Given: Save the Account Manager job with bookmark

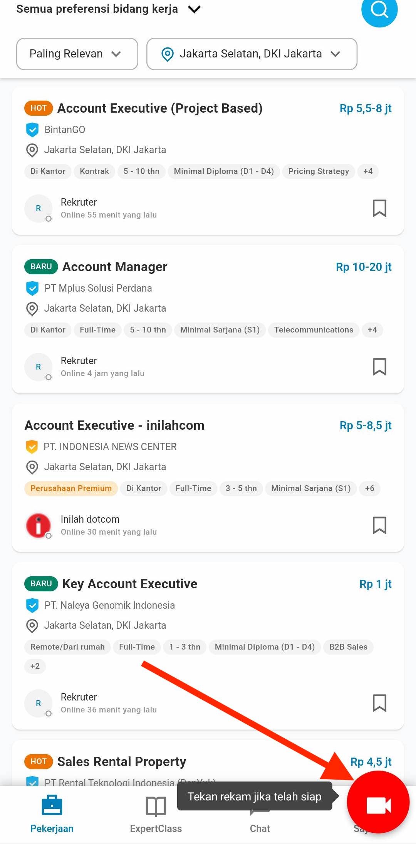Looking at the screenshot, I should (x=379, y=367).
